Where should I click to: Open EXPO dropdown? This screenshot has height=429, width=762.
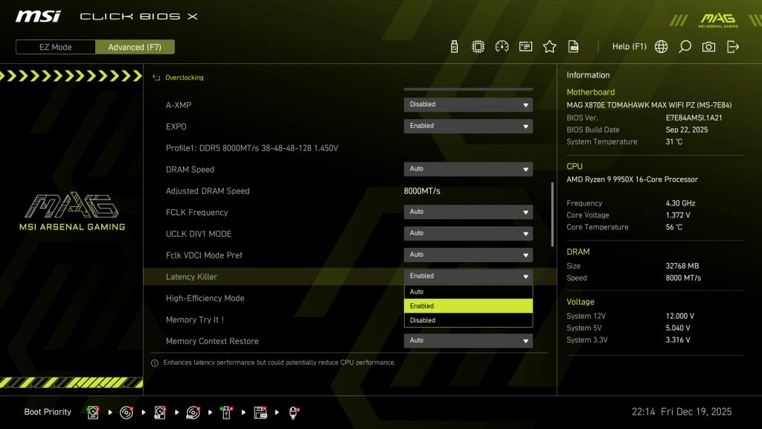469,126
